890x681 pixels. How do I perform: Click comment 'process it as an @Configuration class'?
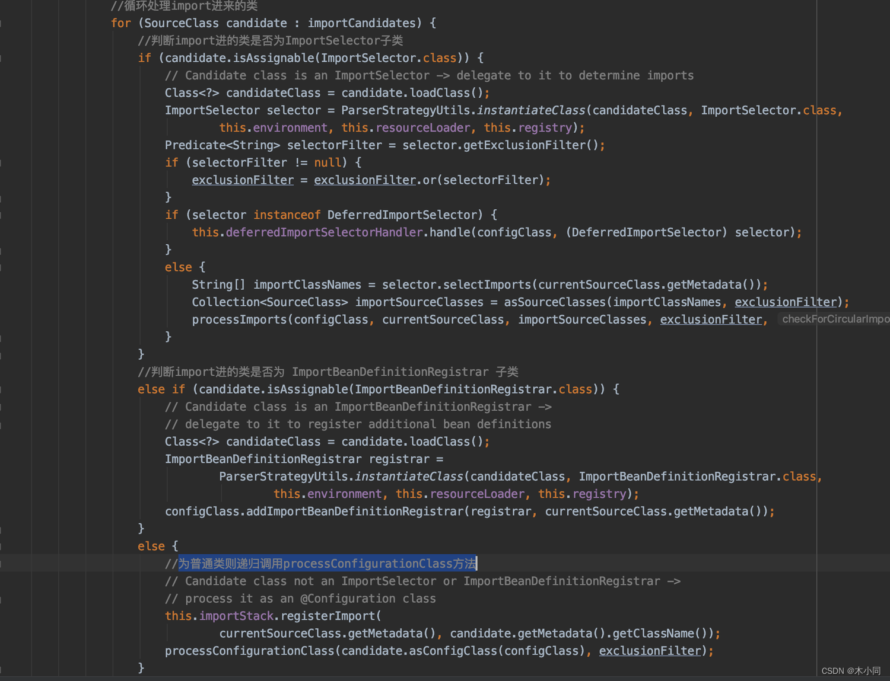coord(310,599)
